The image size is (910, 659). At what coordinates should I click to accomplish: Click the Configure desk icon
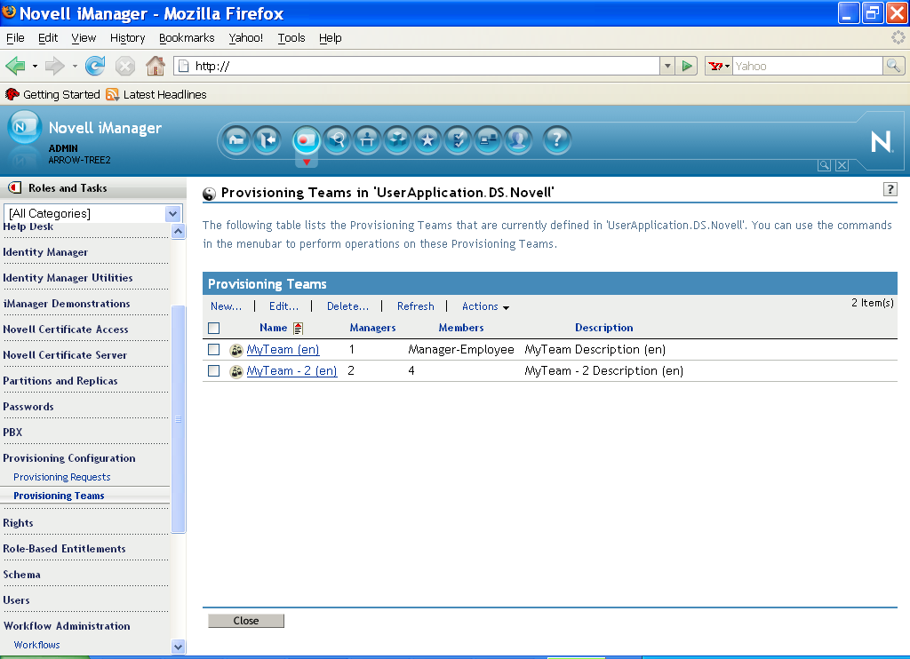point(367,139)
